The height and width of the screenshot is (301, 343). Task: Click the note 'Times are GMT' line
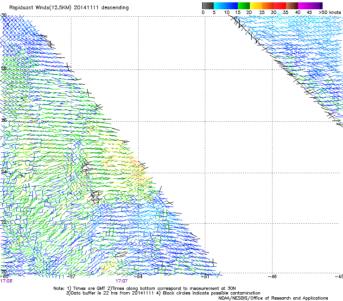[145, 288]
